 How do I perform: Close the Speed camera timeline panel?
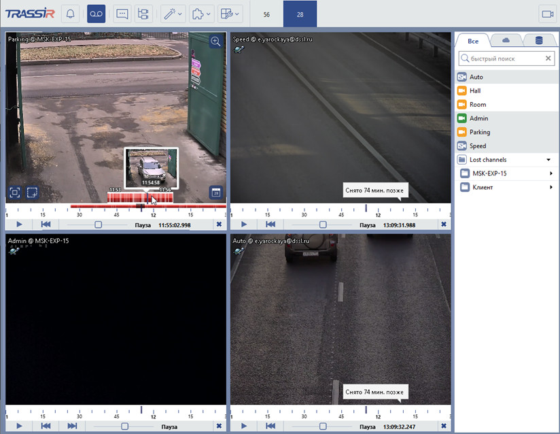[x=444, y=224]
